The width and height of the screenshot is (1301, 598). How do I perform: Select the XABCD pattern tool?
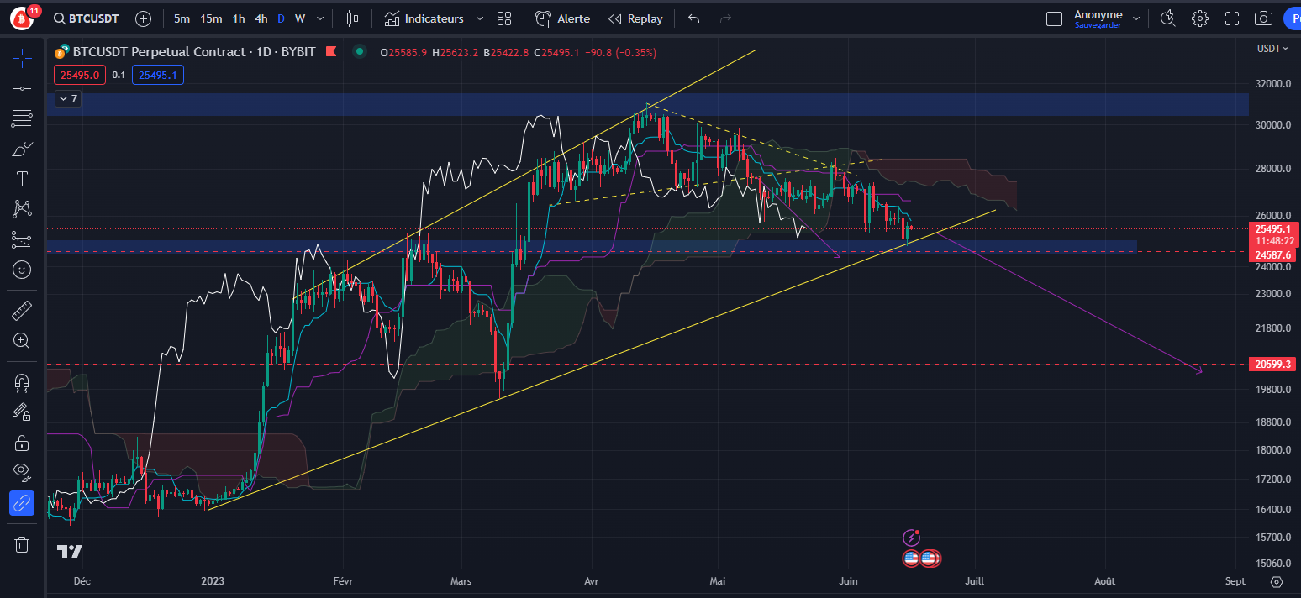[x=22, y=208]
